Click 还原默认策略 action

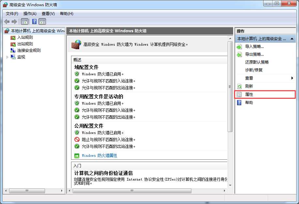257,62
